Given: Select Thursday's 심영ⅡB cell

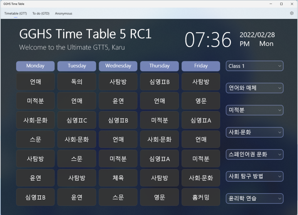Looking at the screenshot, I should click(x=160, y=81).
